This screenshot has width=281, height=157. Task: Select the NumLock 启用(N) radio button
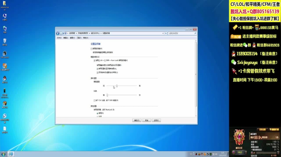point(98,113)
